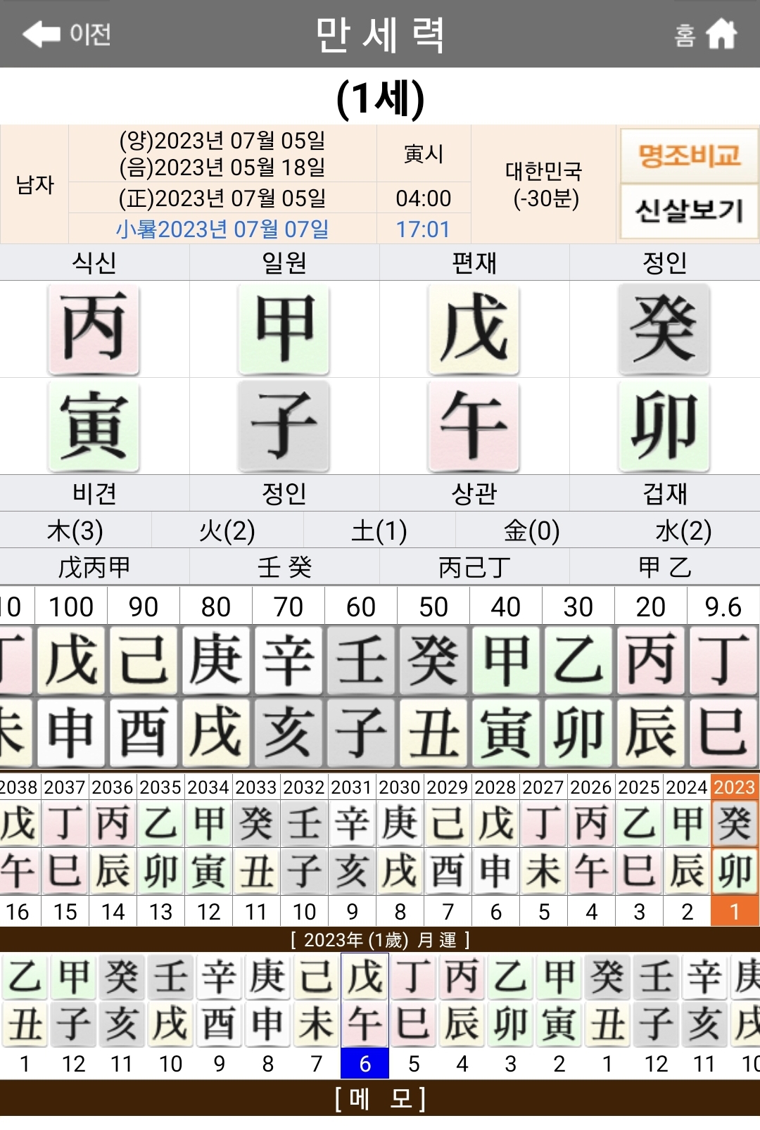Screen dimensions: 760x1130
Task: Go home via the house icon
Action: click(x=721, y=34)
